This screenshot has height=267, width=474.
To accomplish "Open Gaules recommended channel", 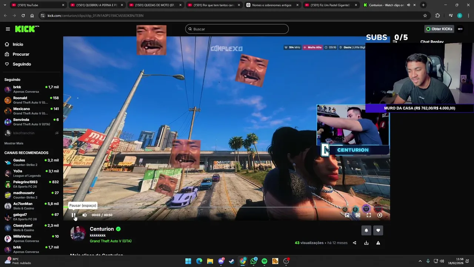I will click(31, 162).
